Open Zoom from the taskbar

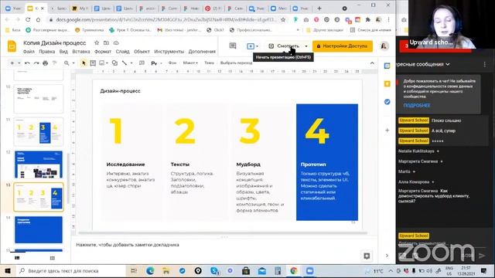pyautogui.click(x=310, y=271)
